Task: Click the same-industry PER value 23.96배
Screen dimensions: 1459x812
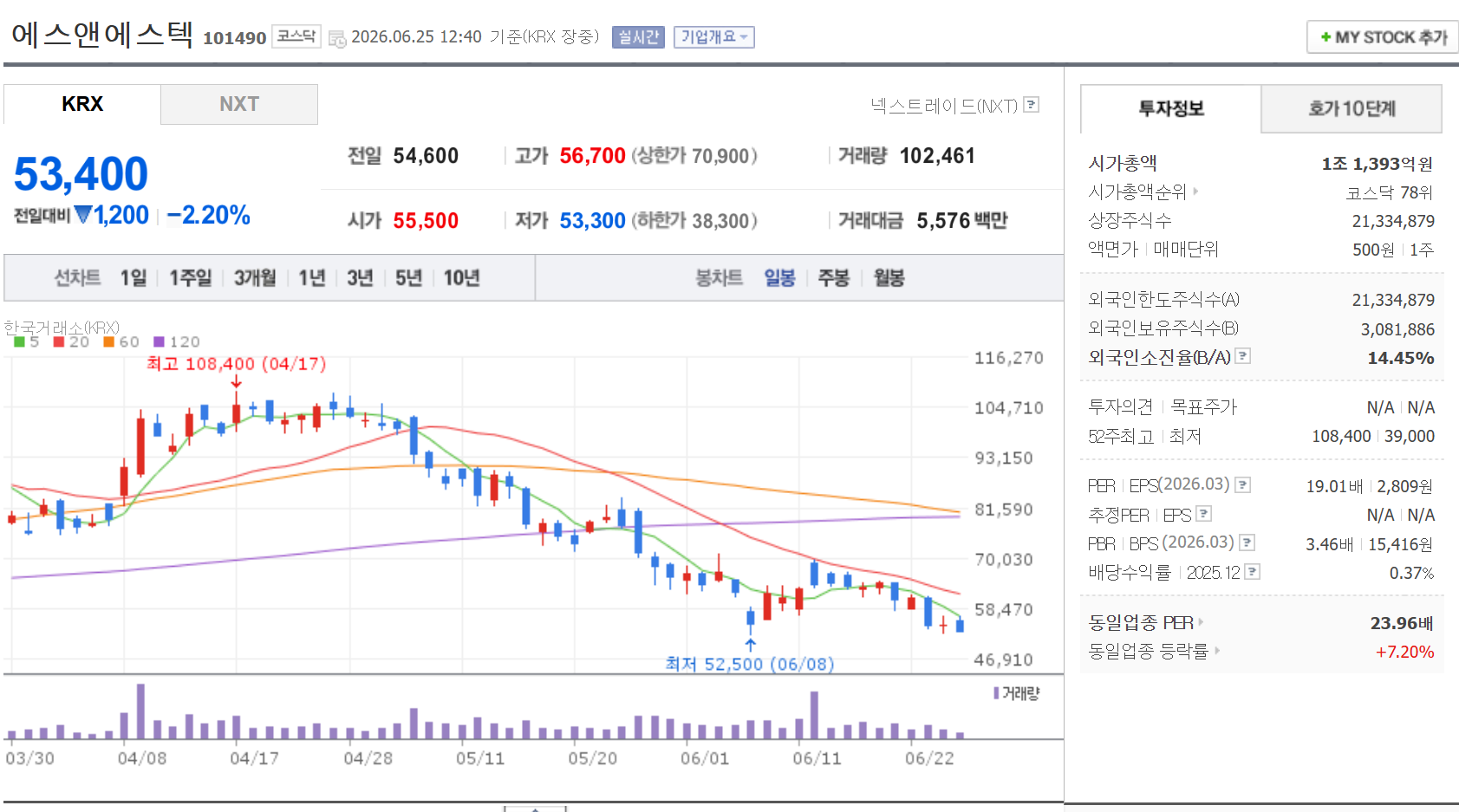Action: 1402,623
